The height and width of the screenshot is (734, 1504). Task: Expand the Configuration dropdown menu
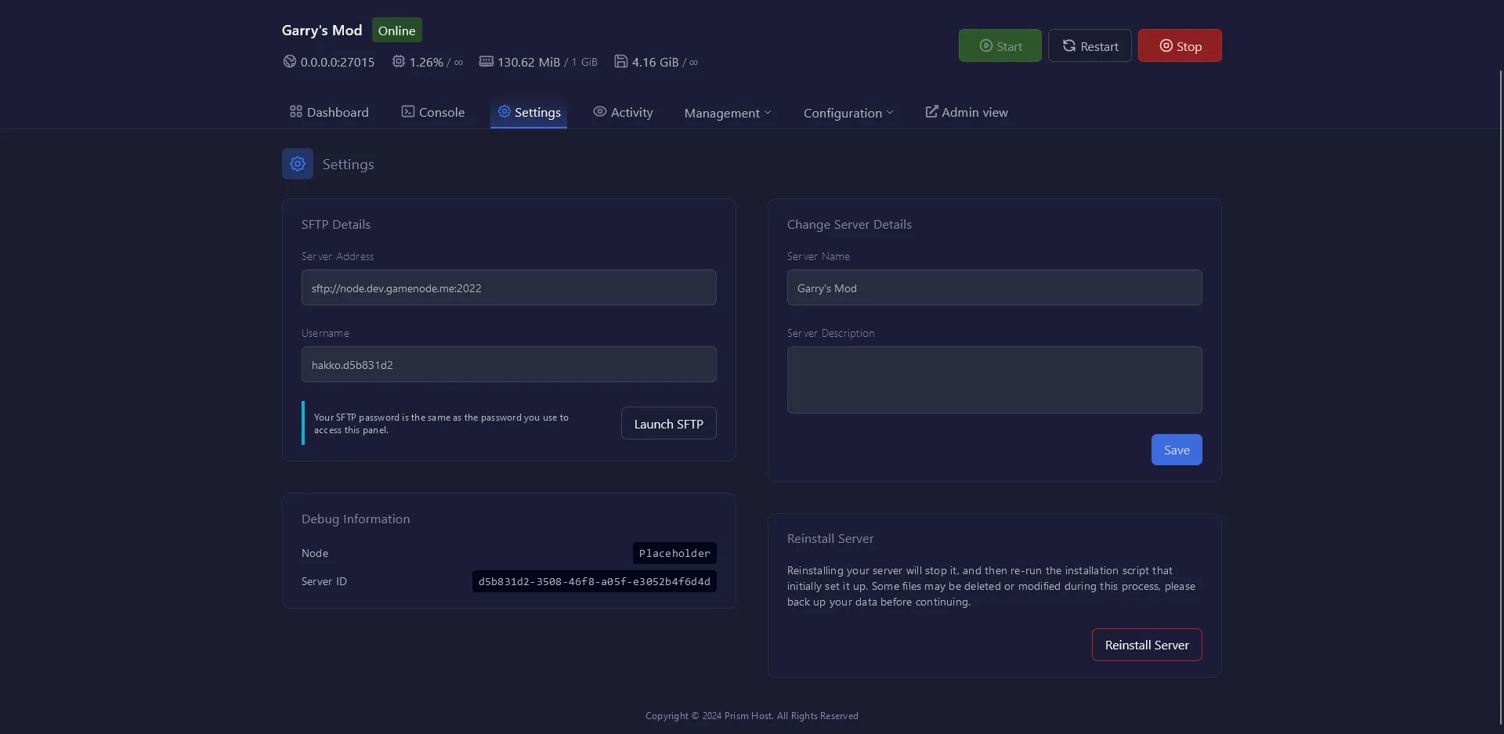848,113
